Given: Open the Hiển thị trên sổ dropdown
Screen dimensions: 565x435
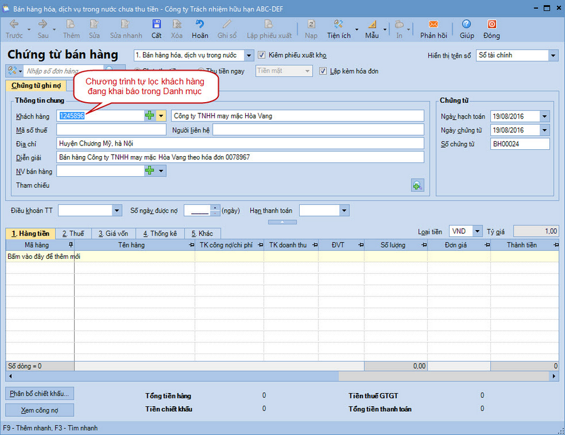Looking at the screenshot, I should coord(554,55).
